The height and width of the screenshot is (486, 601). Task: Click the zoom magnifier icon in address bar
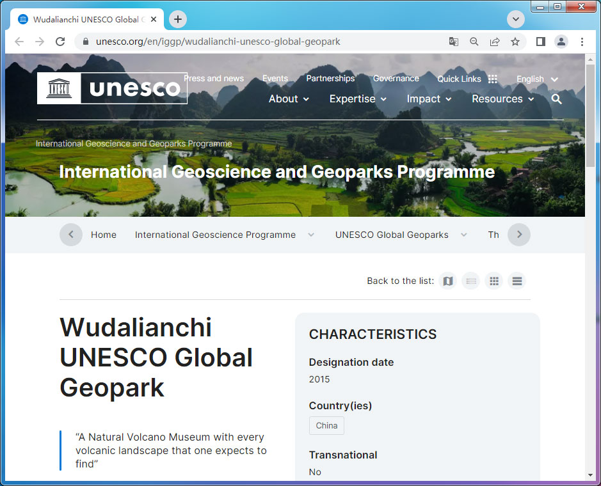pos(474,42)
